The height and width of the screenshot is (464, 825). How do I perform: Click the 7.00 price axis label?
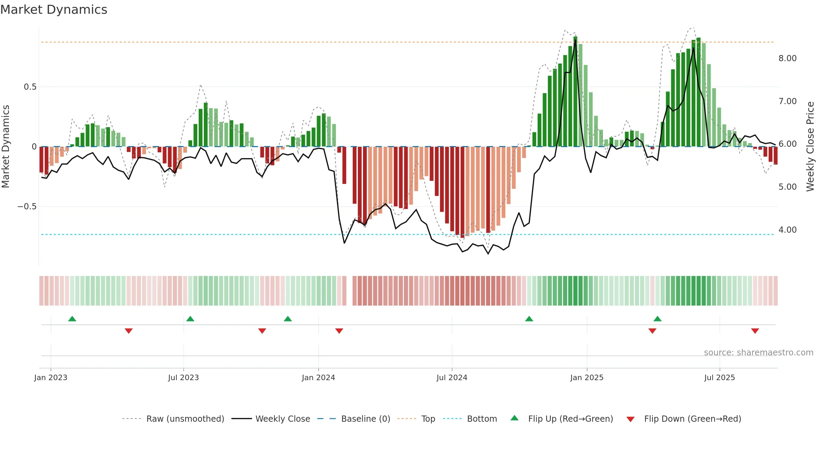pyautogui.click(x=788, y=101)
